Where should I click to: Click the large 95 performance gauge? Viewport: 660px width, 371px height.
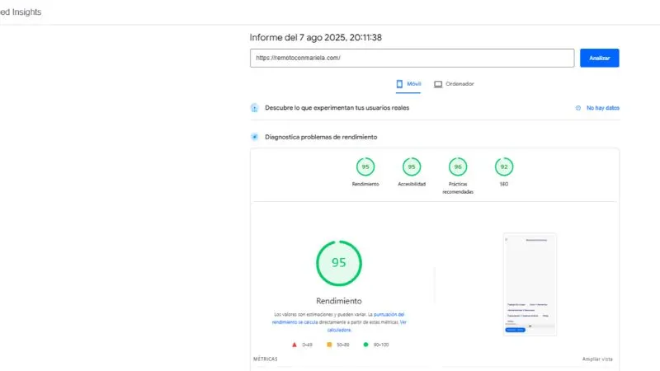(339, 263)
